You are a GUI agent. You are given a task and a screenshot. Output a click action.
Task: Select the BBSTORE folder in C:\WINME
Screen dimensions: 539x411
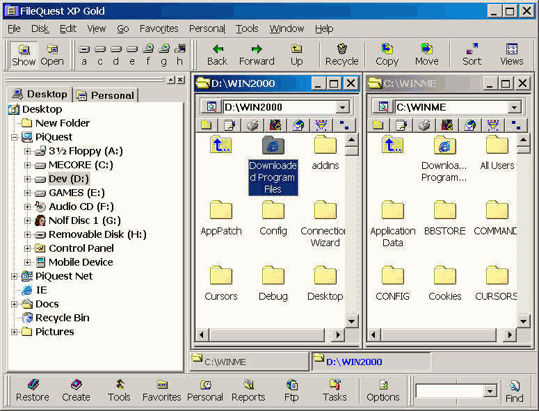click(445, 218)
